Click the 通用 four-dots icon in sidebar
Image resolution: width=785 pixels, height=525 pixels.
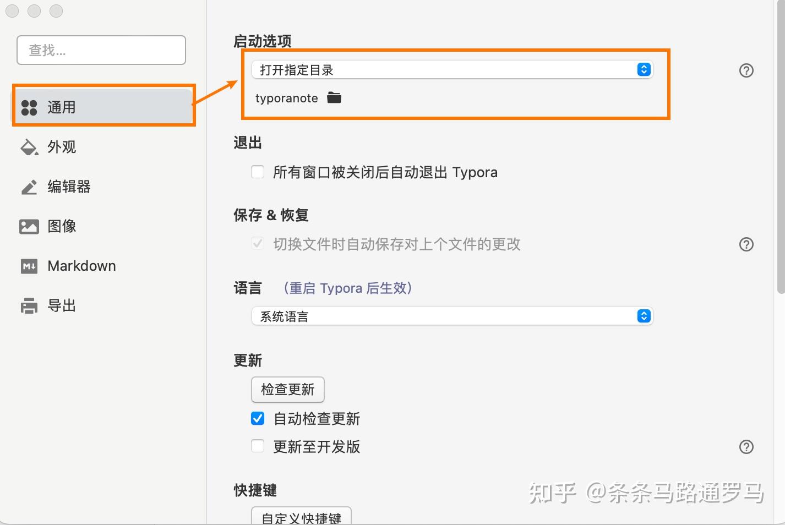[29, 107]
